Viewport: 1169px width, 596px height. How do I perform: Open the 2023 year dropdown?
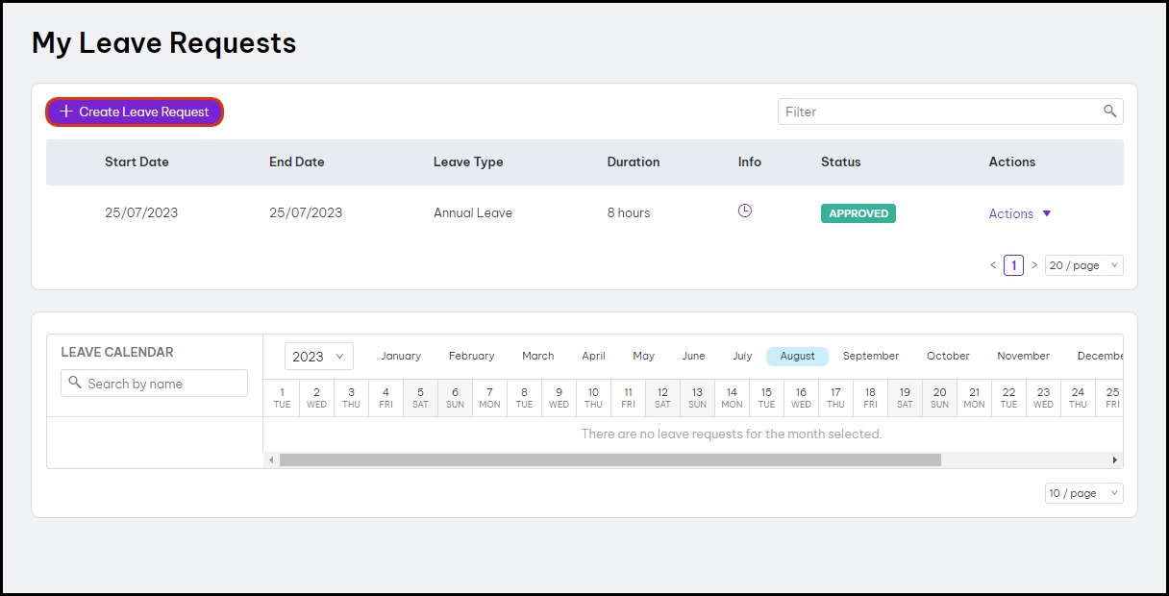(318, 357)
